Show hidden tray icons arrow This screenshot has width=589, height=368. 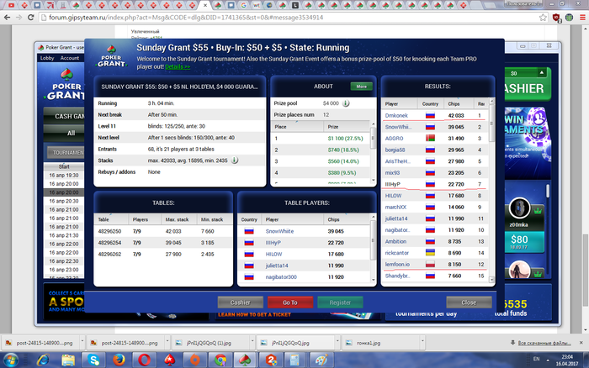pyautogui.click(x=547, y=360)
